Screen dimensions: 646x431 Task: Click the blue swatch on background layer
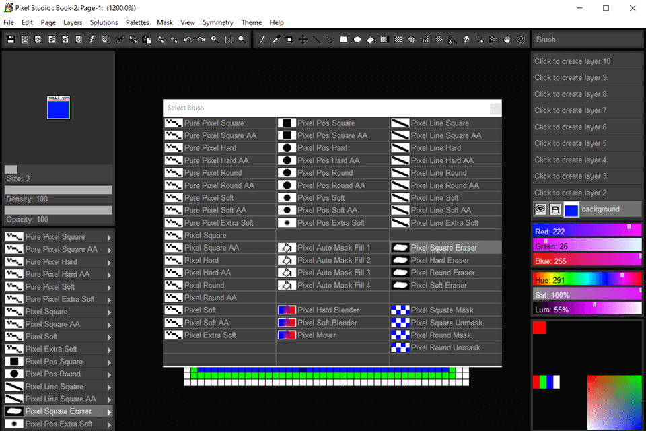571,209
